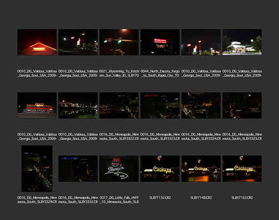Click the SL8Y7153.CR2 filename label
279x220 pixels.
coord(242,198)
